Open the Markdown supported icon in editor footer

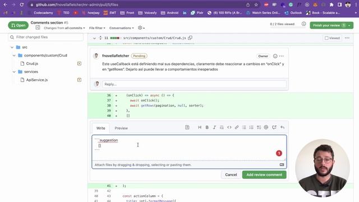click(x=282, y=164)
